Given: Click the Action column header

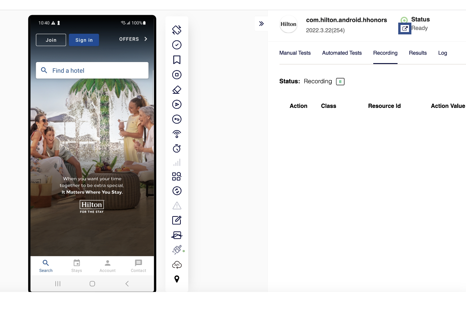Looking at the screenshot, I should 298,106.
